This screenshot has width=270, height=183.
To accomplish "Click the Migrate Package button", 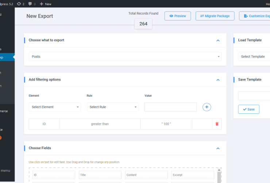I will click(x=215, y=16).
